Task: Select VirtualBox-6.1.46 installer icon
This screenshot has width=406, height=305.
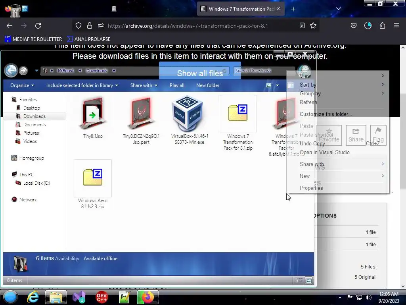Action: [x=187, y=113]
